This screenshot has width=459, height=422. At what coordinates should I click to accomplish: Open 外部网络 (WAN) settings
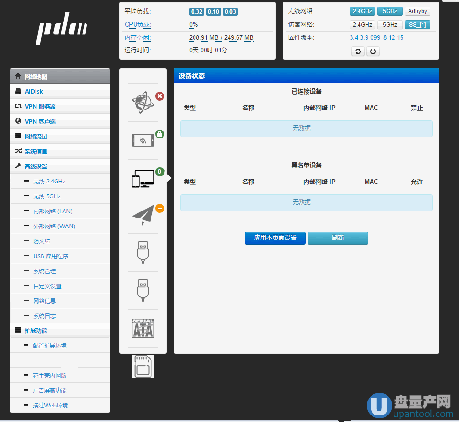pos(60,226)
